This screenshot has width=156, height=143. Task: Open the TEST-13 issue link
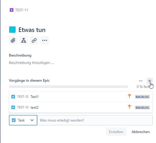pyautogui.click(x=23, y=107)
